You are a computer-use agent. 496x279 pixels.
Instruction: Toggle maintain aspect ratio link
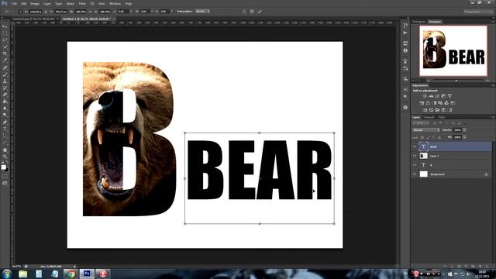tap(91, 12)
